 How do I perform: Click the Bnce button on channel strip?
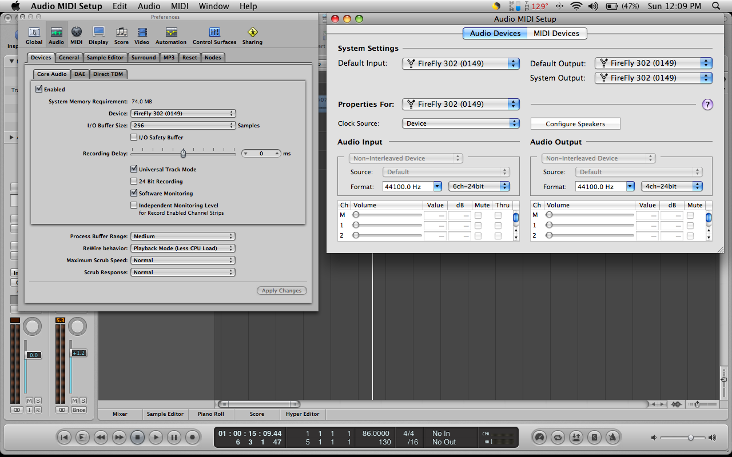click(x=79, y=410)
